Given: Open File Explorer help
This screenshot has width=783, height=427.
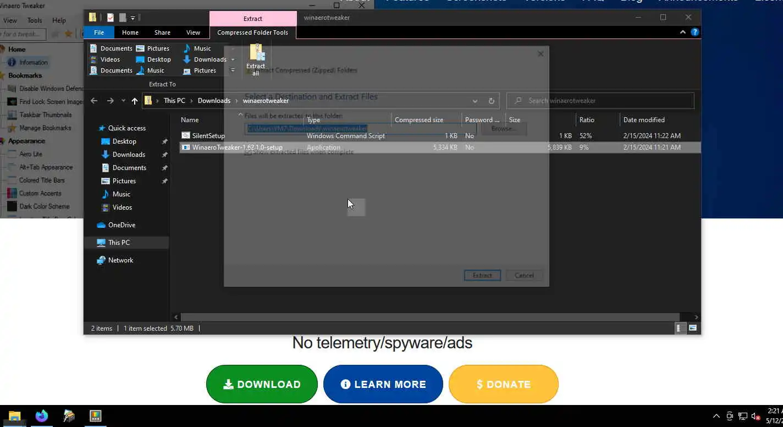Looking at the screenshot, I should coord(695,32).
